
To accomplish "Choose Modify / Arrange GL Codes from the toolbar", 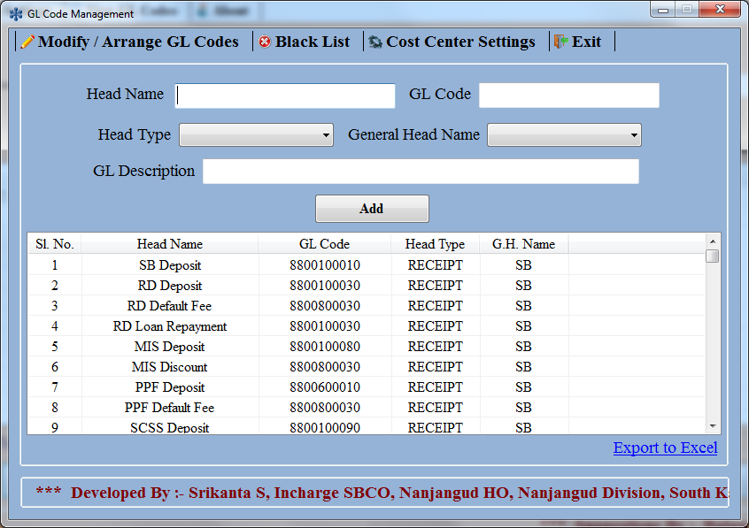I will [x=130, y=41].
